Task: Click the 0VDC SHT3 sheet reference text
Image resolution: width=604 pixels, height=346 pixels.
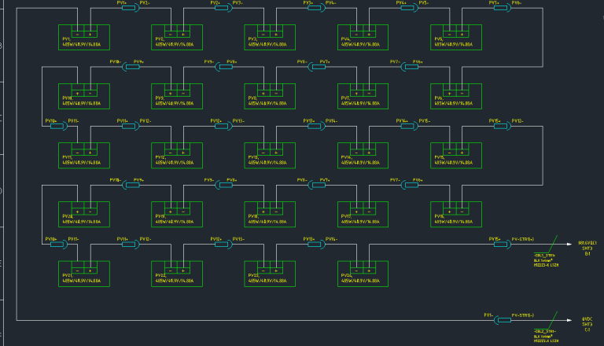Action: pyautogui.click(x=587, y=325)
